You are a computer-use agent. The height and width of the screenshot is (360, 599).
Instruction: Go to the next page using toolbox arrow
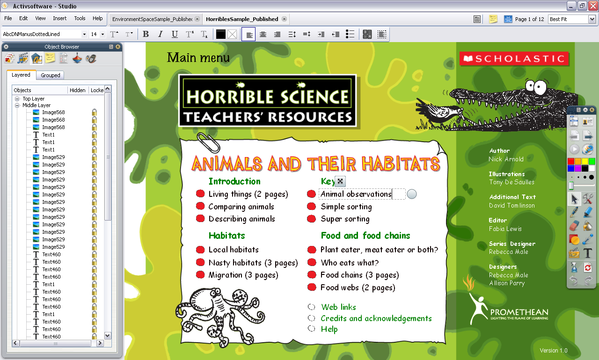point(588,136)
